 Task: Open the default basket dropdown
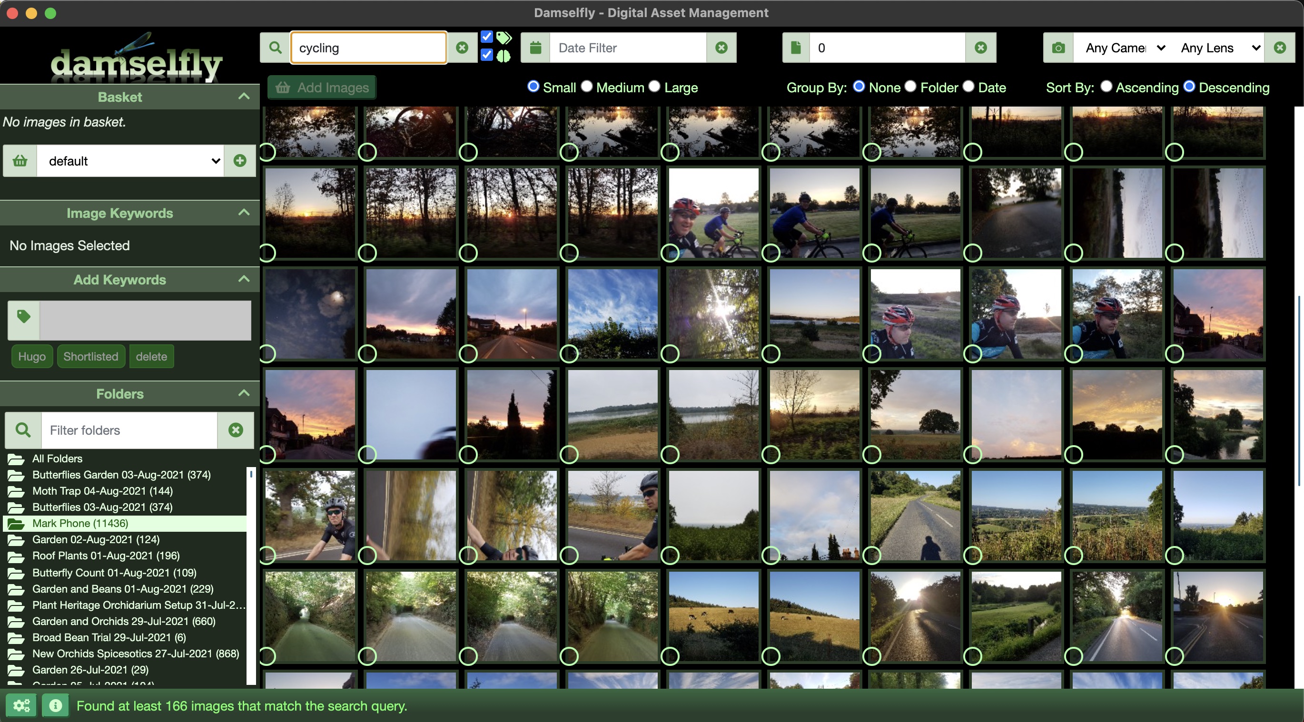[x=130, y=161]
